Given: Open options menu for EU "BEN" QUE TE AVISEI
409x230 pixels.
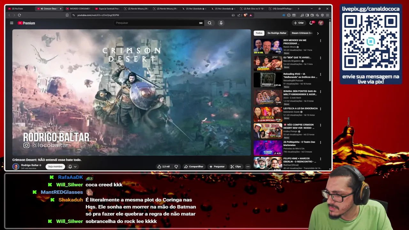Looking at the screenshot, I should (320, 58).
